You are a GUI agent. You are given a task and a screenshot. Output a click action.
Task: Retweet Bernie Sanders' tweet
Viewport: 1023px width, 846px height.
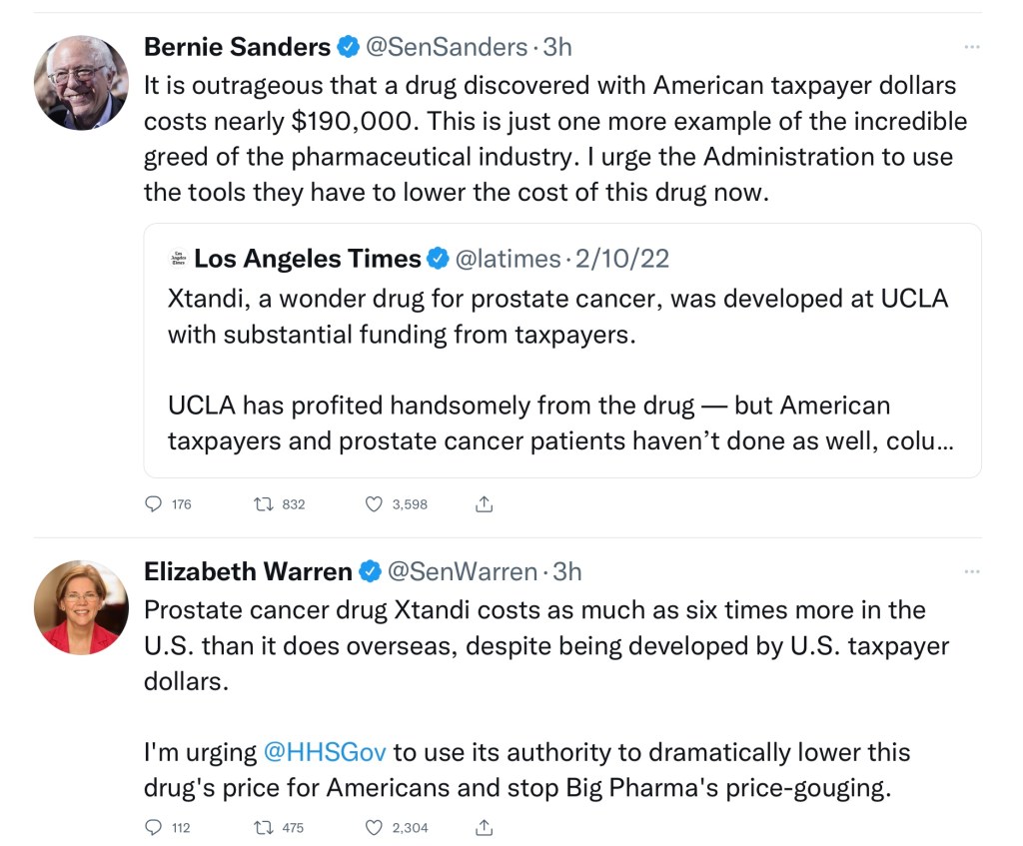pyautogui.click(x=265, y=504)
